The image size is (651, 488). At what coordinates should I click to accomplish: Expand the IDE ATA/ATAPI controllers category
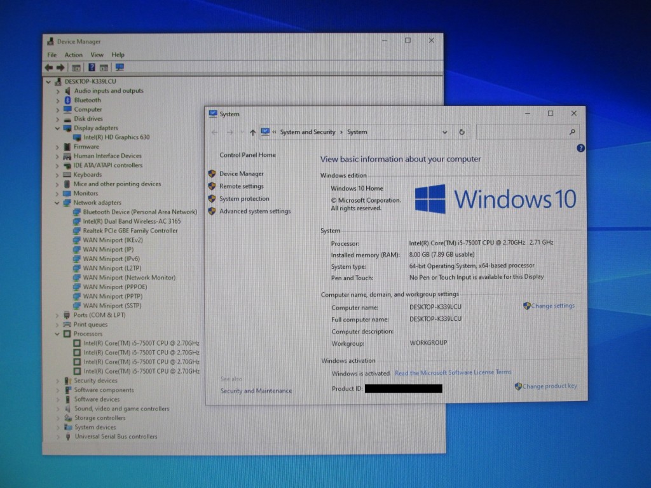(x=57, y=166)
